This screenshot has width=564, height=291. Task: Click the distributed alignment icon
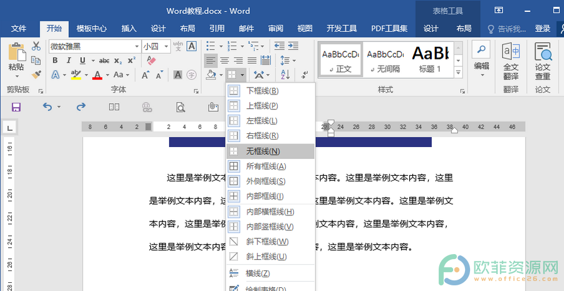point(266,60)
